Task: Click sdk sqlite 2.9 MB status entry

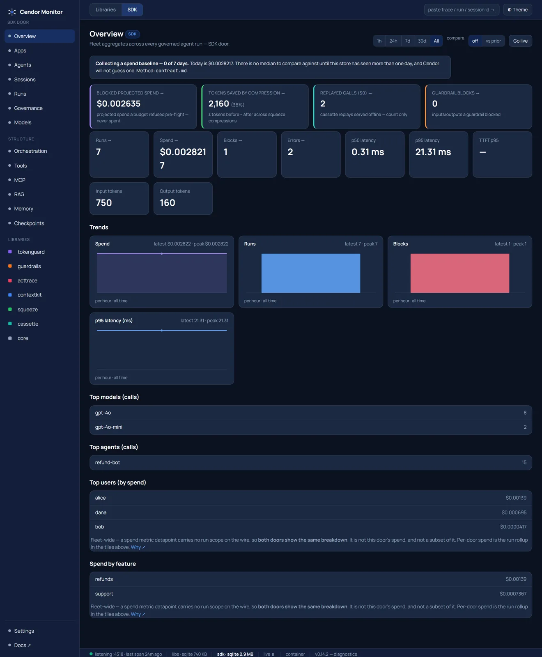Action: [235, 654]
